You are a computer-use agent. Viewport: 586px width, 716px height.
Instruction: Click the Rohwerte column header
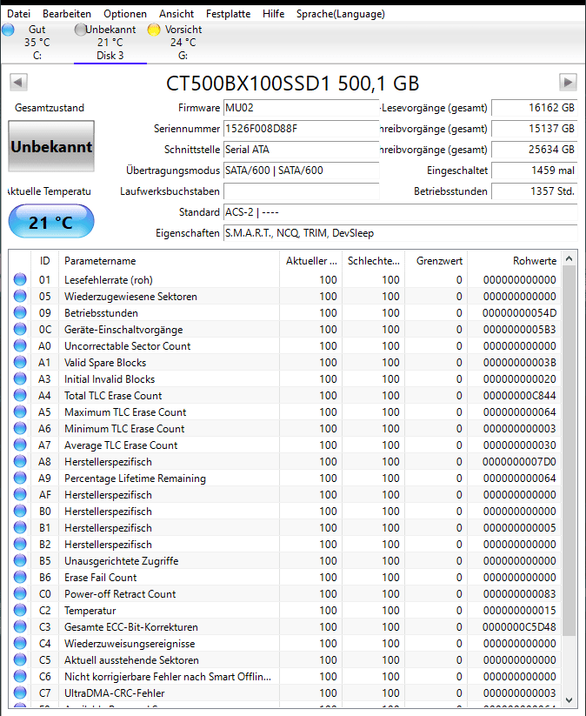tap(515, 261)
